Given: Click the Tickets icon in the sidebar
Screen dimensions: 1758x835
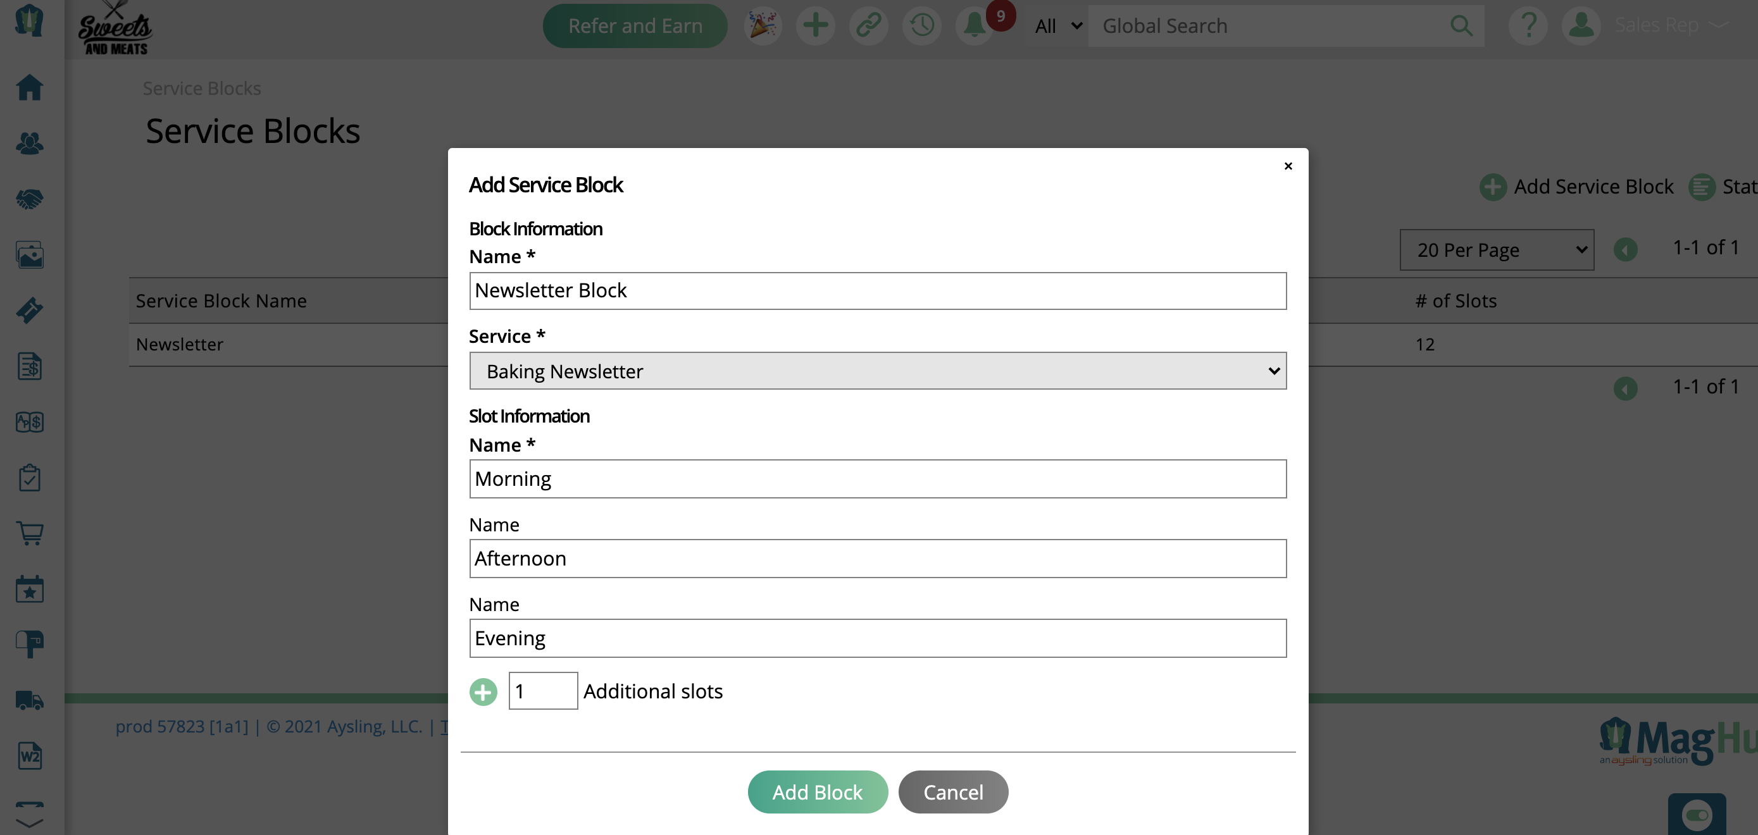Looking at the screenshot, I should [x=29, y=311].
